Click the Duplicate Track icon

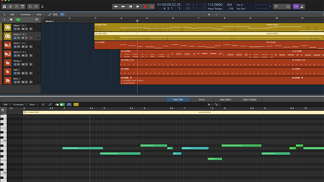pos(11,19)
